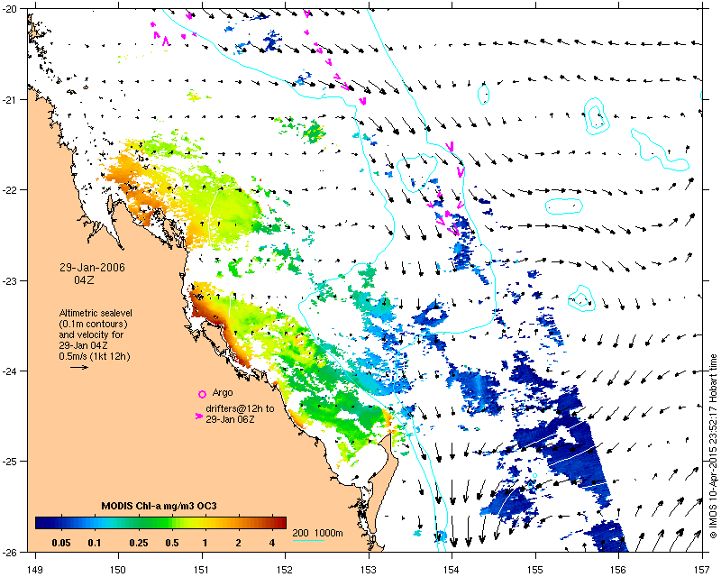Click the '156' longitude axis label

pyautogui.click(x=619, y=570)
